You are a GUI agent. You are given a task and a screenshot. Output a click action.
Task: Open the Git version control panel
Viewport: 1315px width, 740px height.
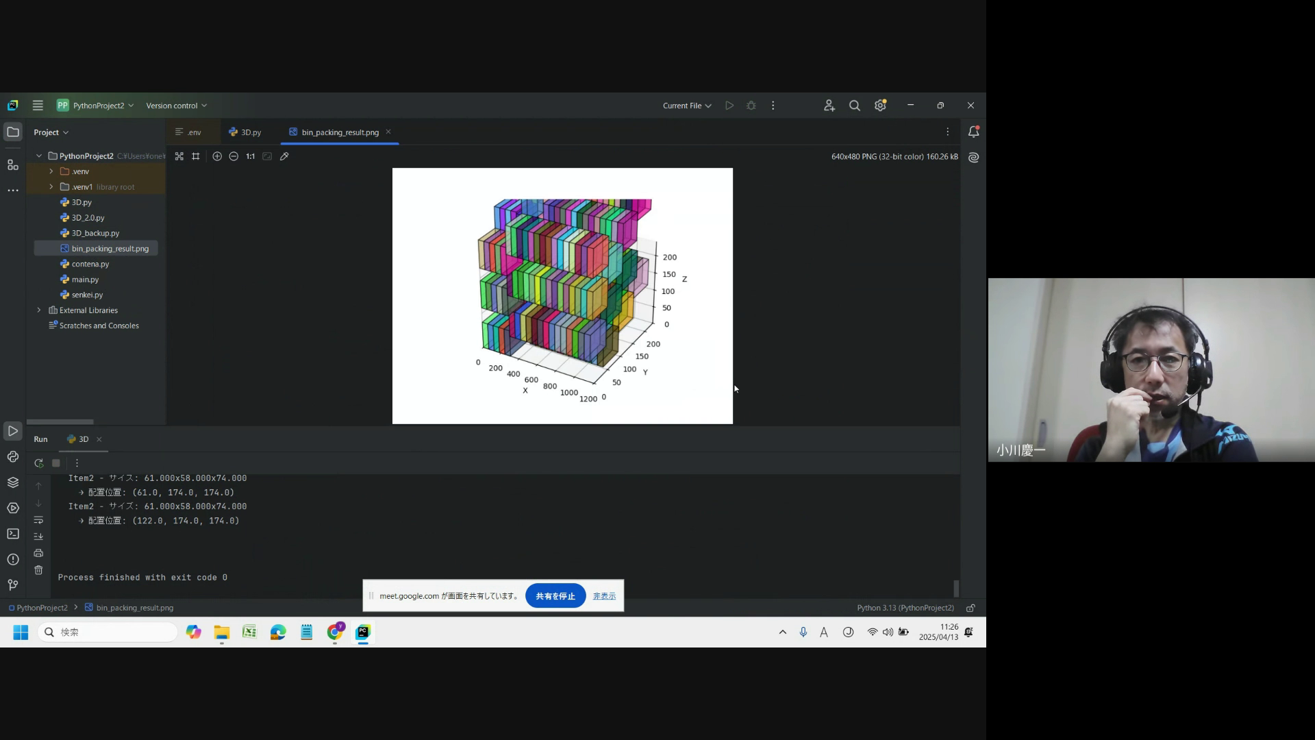pos(13,584)
